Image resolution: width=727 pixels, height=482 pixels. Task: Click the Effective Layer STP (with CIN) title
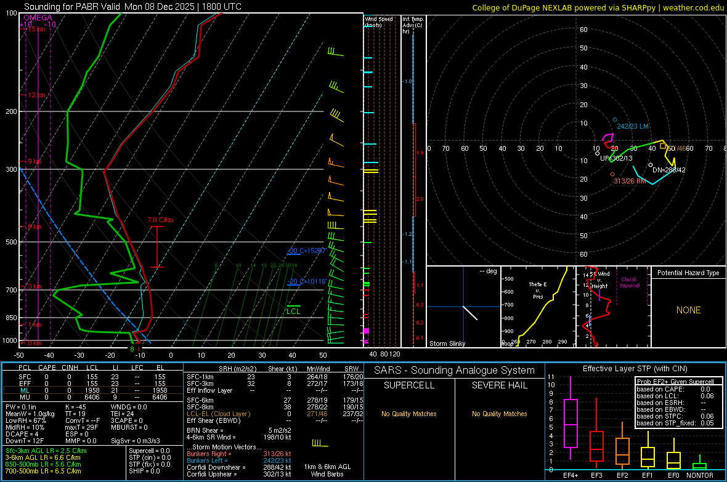coord(635,369)
